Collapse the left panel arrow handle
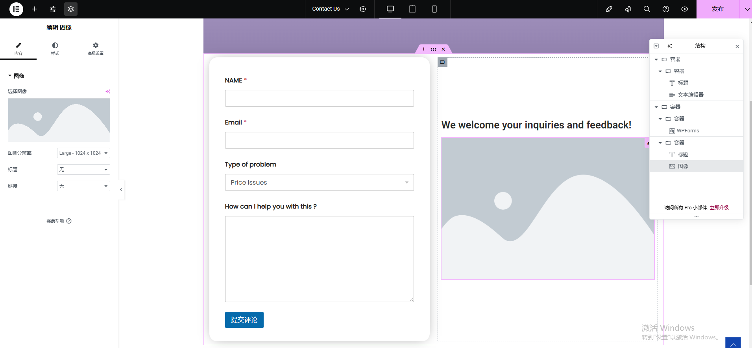 121,190
